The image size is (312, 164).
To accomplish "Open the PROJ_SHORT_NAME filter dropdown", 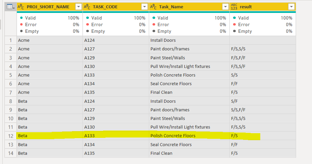I will [79, 7].
